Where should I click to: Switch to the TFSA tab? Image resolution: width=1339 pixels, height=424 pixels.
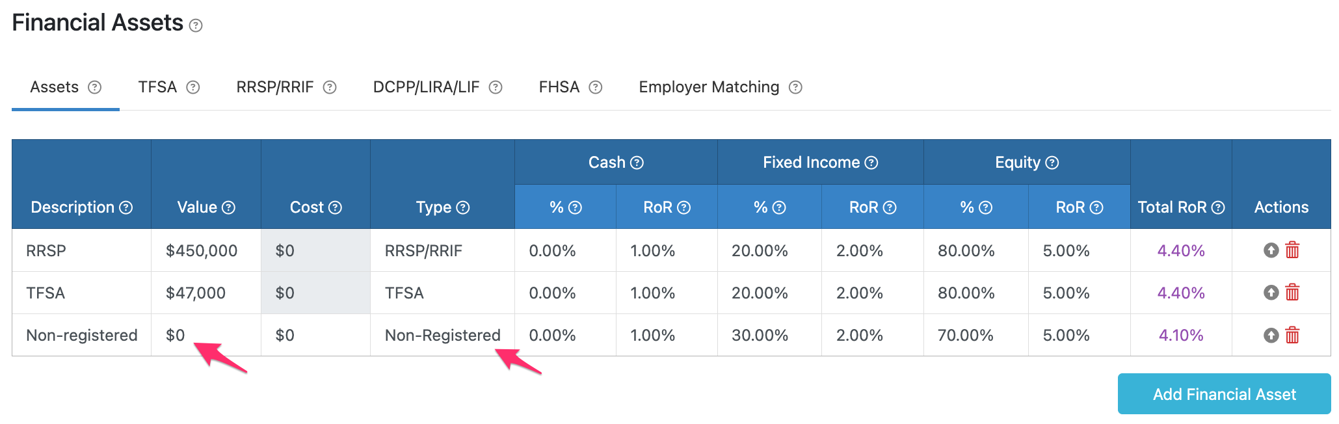pyautogui.click(x=157, y=87)
